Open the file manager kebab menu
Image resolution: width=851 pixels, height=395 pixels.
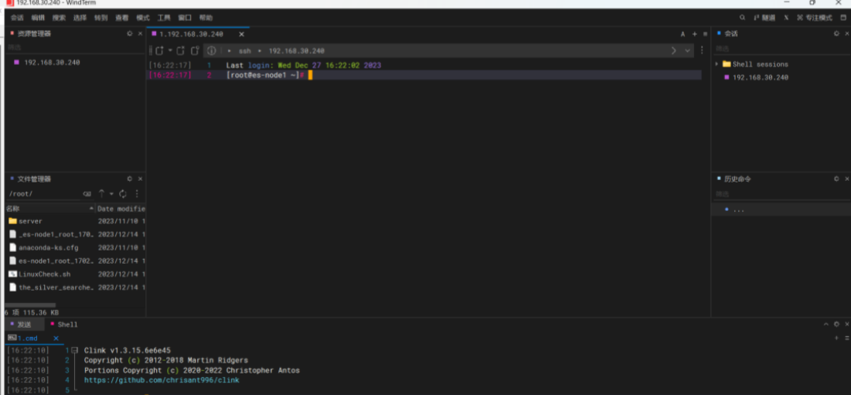coord(137,194)
